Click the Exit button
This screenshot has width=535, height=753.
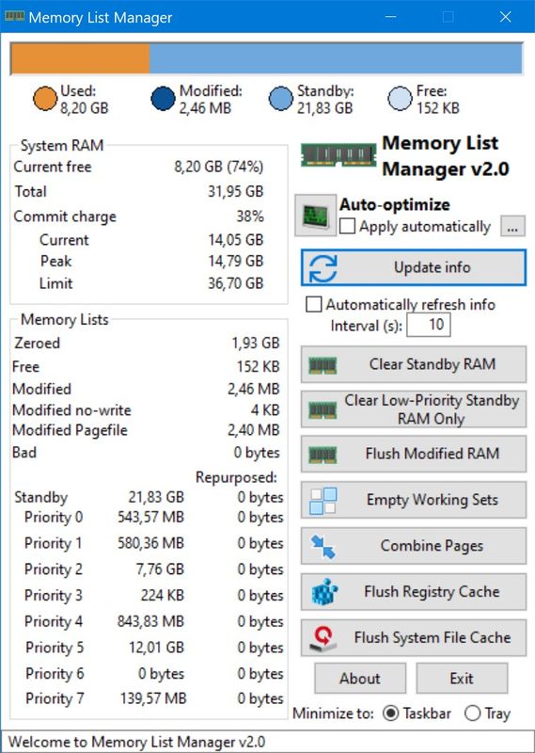[x=462, y=678]
